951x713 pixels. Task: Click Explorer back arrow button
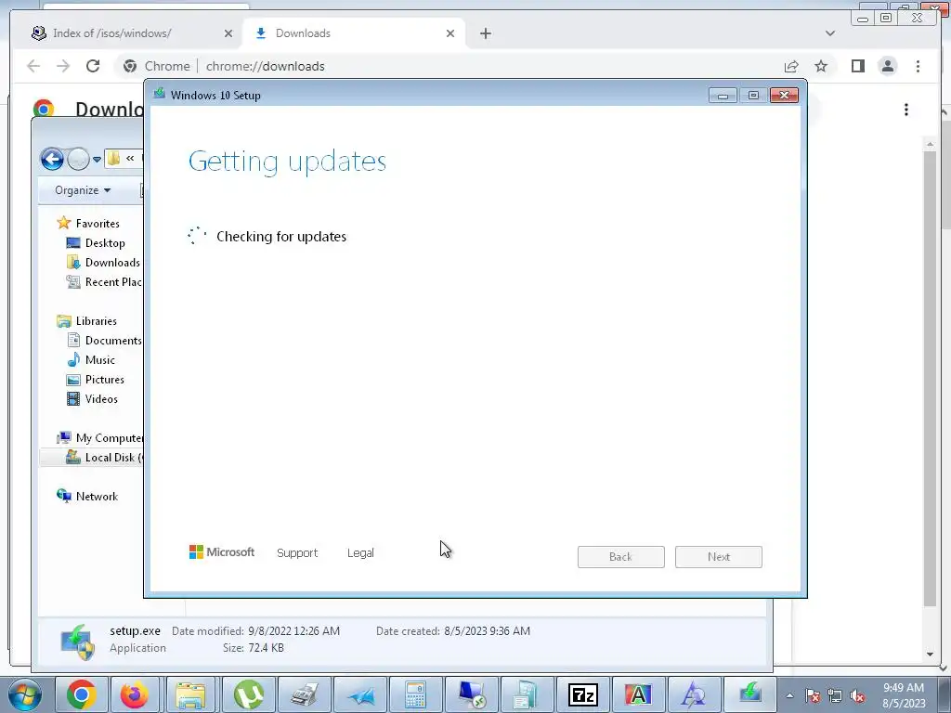(x=52, y=160)
